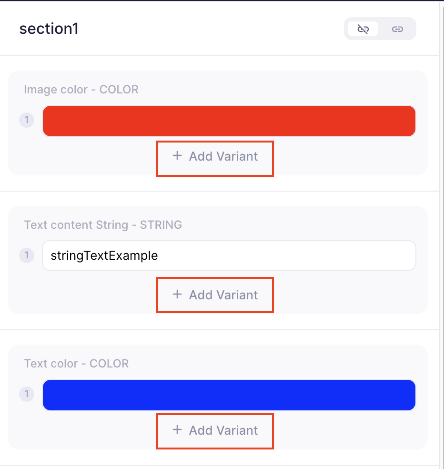444x469 pixels.
Task: Click the Text content String - STRING label
Action: point(103,224)
